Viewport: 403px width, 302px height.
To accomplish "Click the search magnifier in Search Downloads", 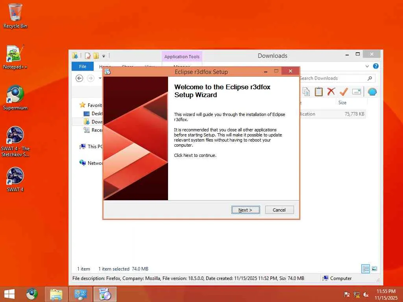I will 370,78.
